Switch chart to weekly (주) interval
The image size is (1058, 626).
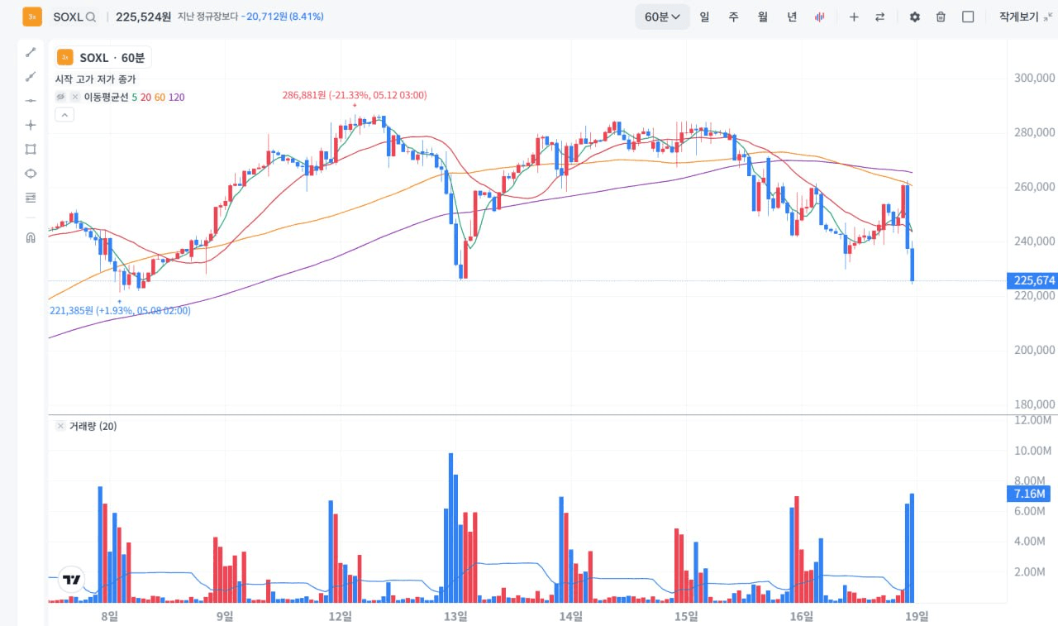(733, 17)
